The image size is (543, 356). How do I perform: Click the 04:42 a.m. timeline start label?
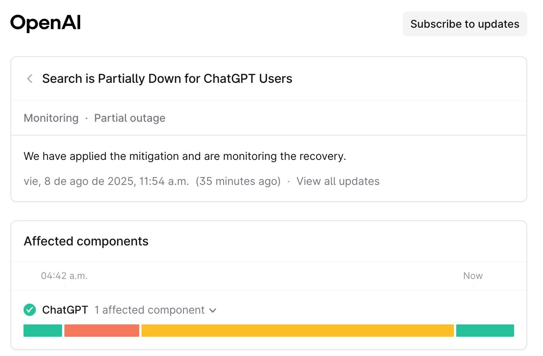pos(64,276)
